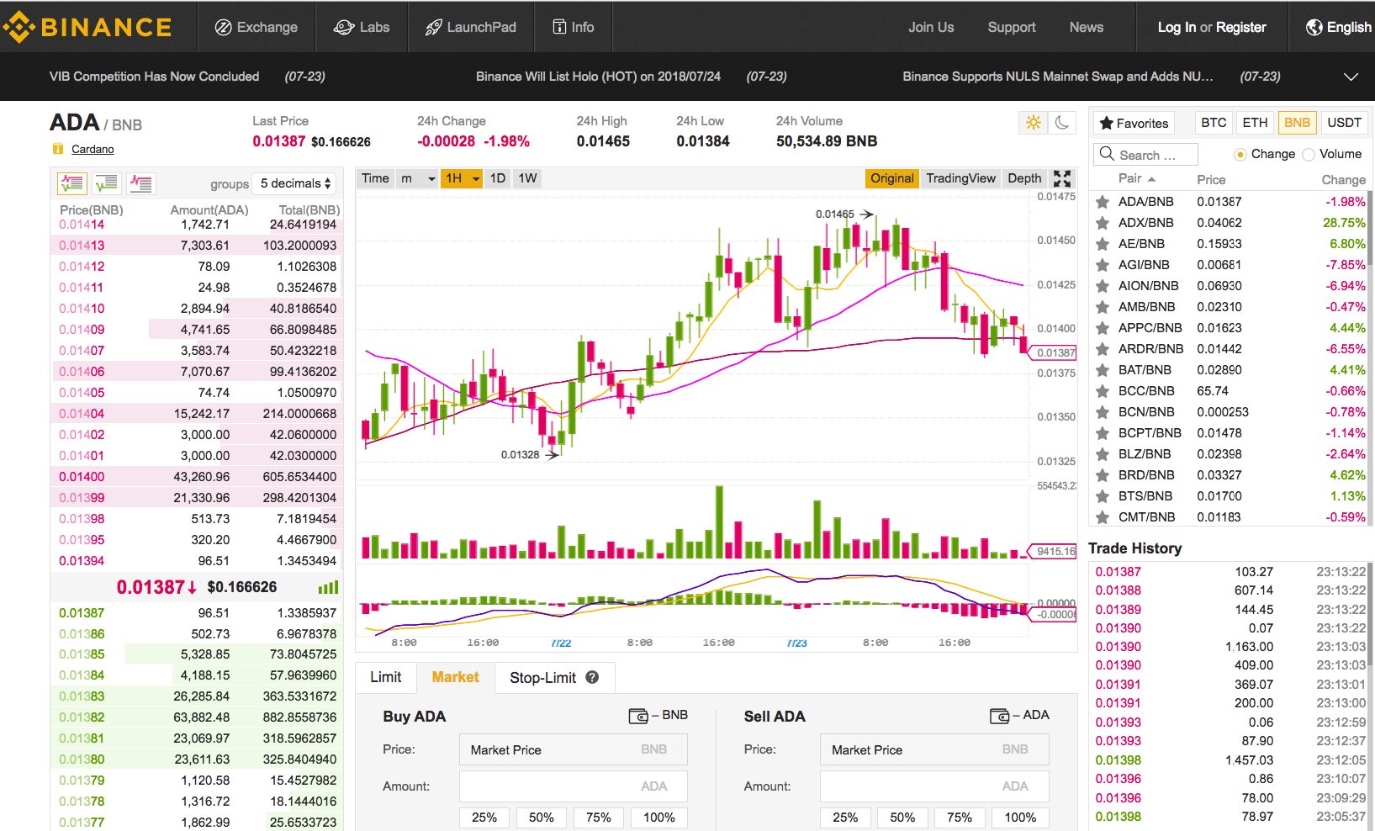This screenshot has width=1375, height=831.
Task: Click the ADA wallet icon under Sell ADA
Action: point(999,716)
